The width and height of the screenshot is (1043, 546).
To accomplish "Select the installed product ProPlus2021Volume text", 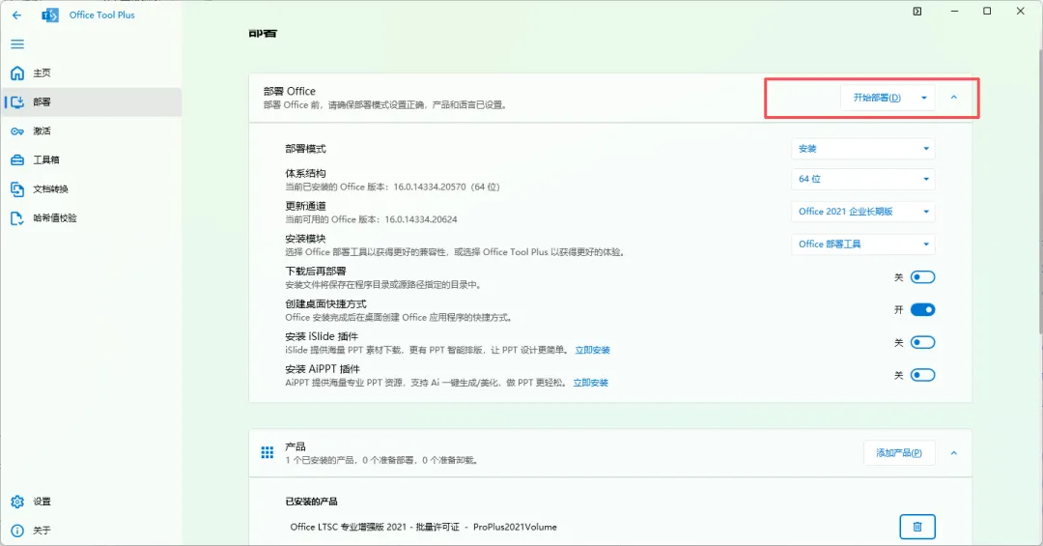I will (x=515, y=527).
